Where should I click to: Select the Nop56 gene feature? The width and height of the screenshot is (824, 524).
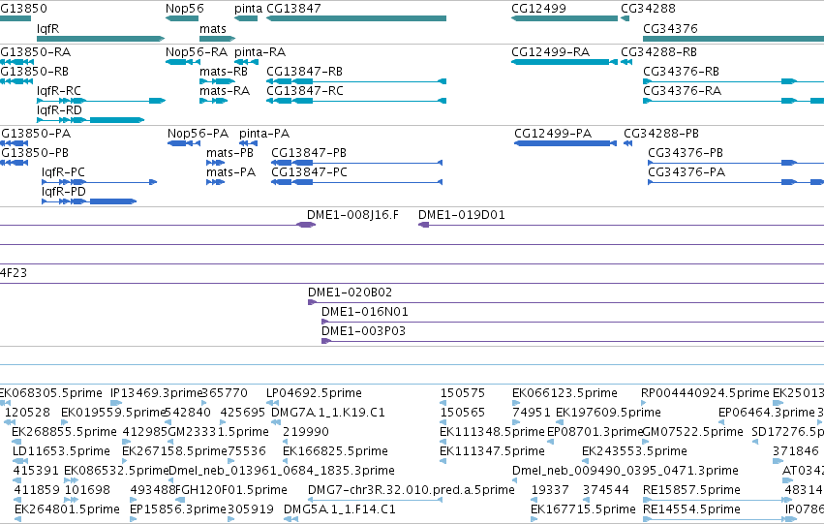click(x=182, y=18)
